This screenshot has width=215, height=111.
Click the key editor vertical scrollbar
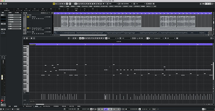(213, 71)
